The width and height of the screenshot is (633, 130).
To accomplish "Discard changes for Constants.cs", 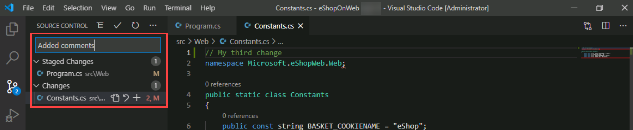I will pyautogui.click(x=126, y=98).
